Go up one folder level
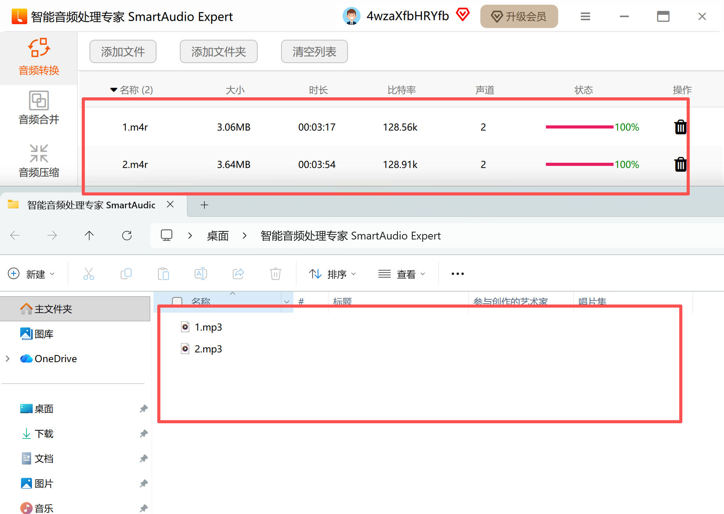This screenshot has height=514, width=724. (89, 235)
